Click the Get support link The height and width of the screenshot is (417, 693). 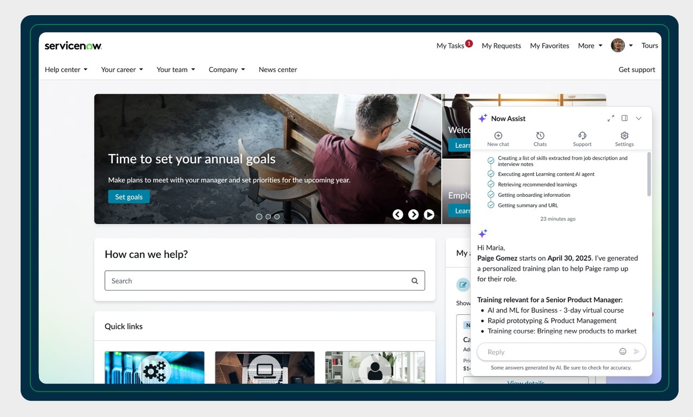coord(637,70)
